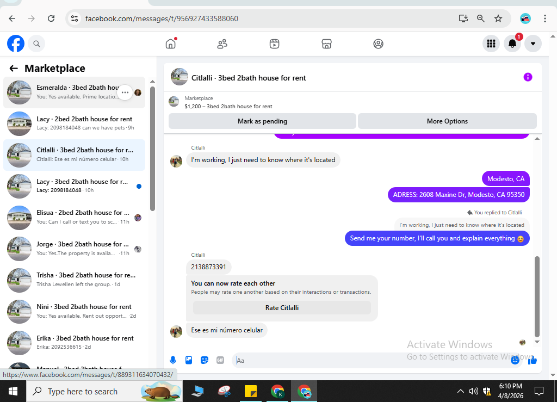Expand the account dropdown arrow
557x402 pixels.
[x=533, y=44]
